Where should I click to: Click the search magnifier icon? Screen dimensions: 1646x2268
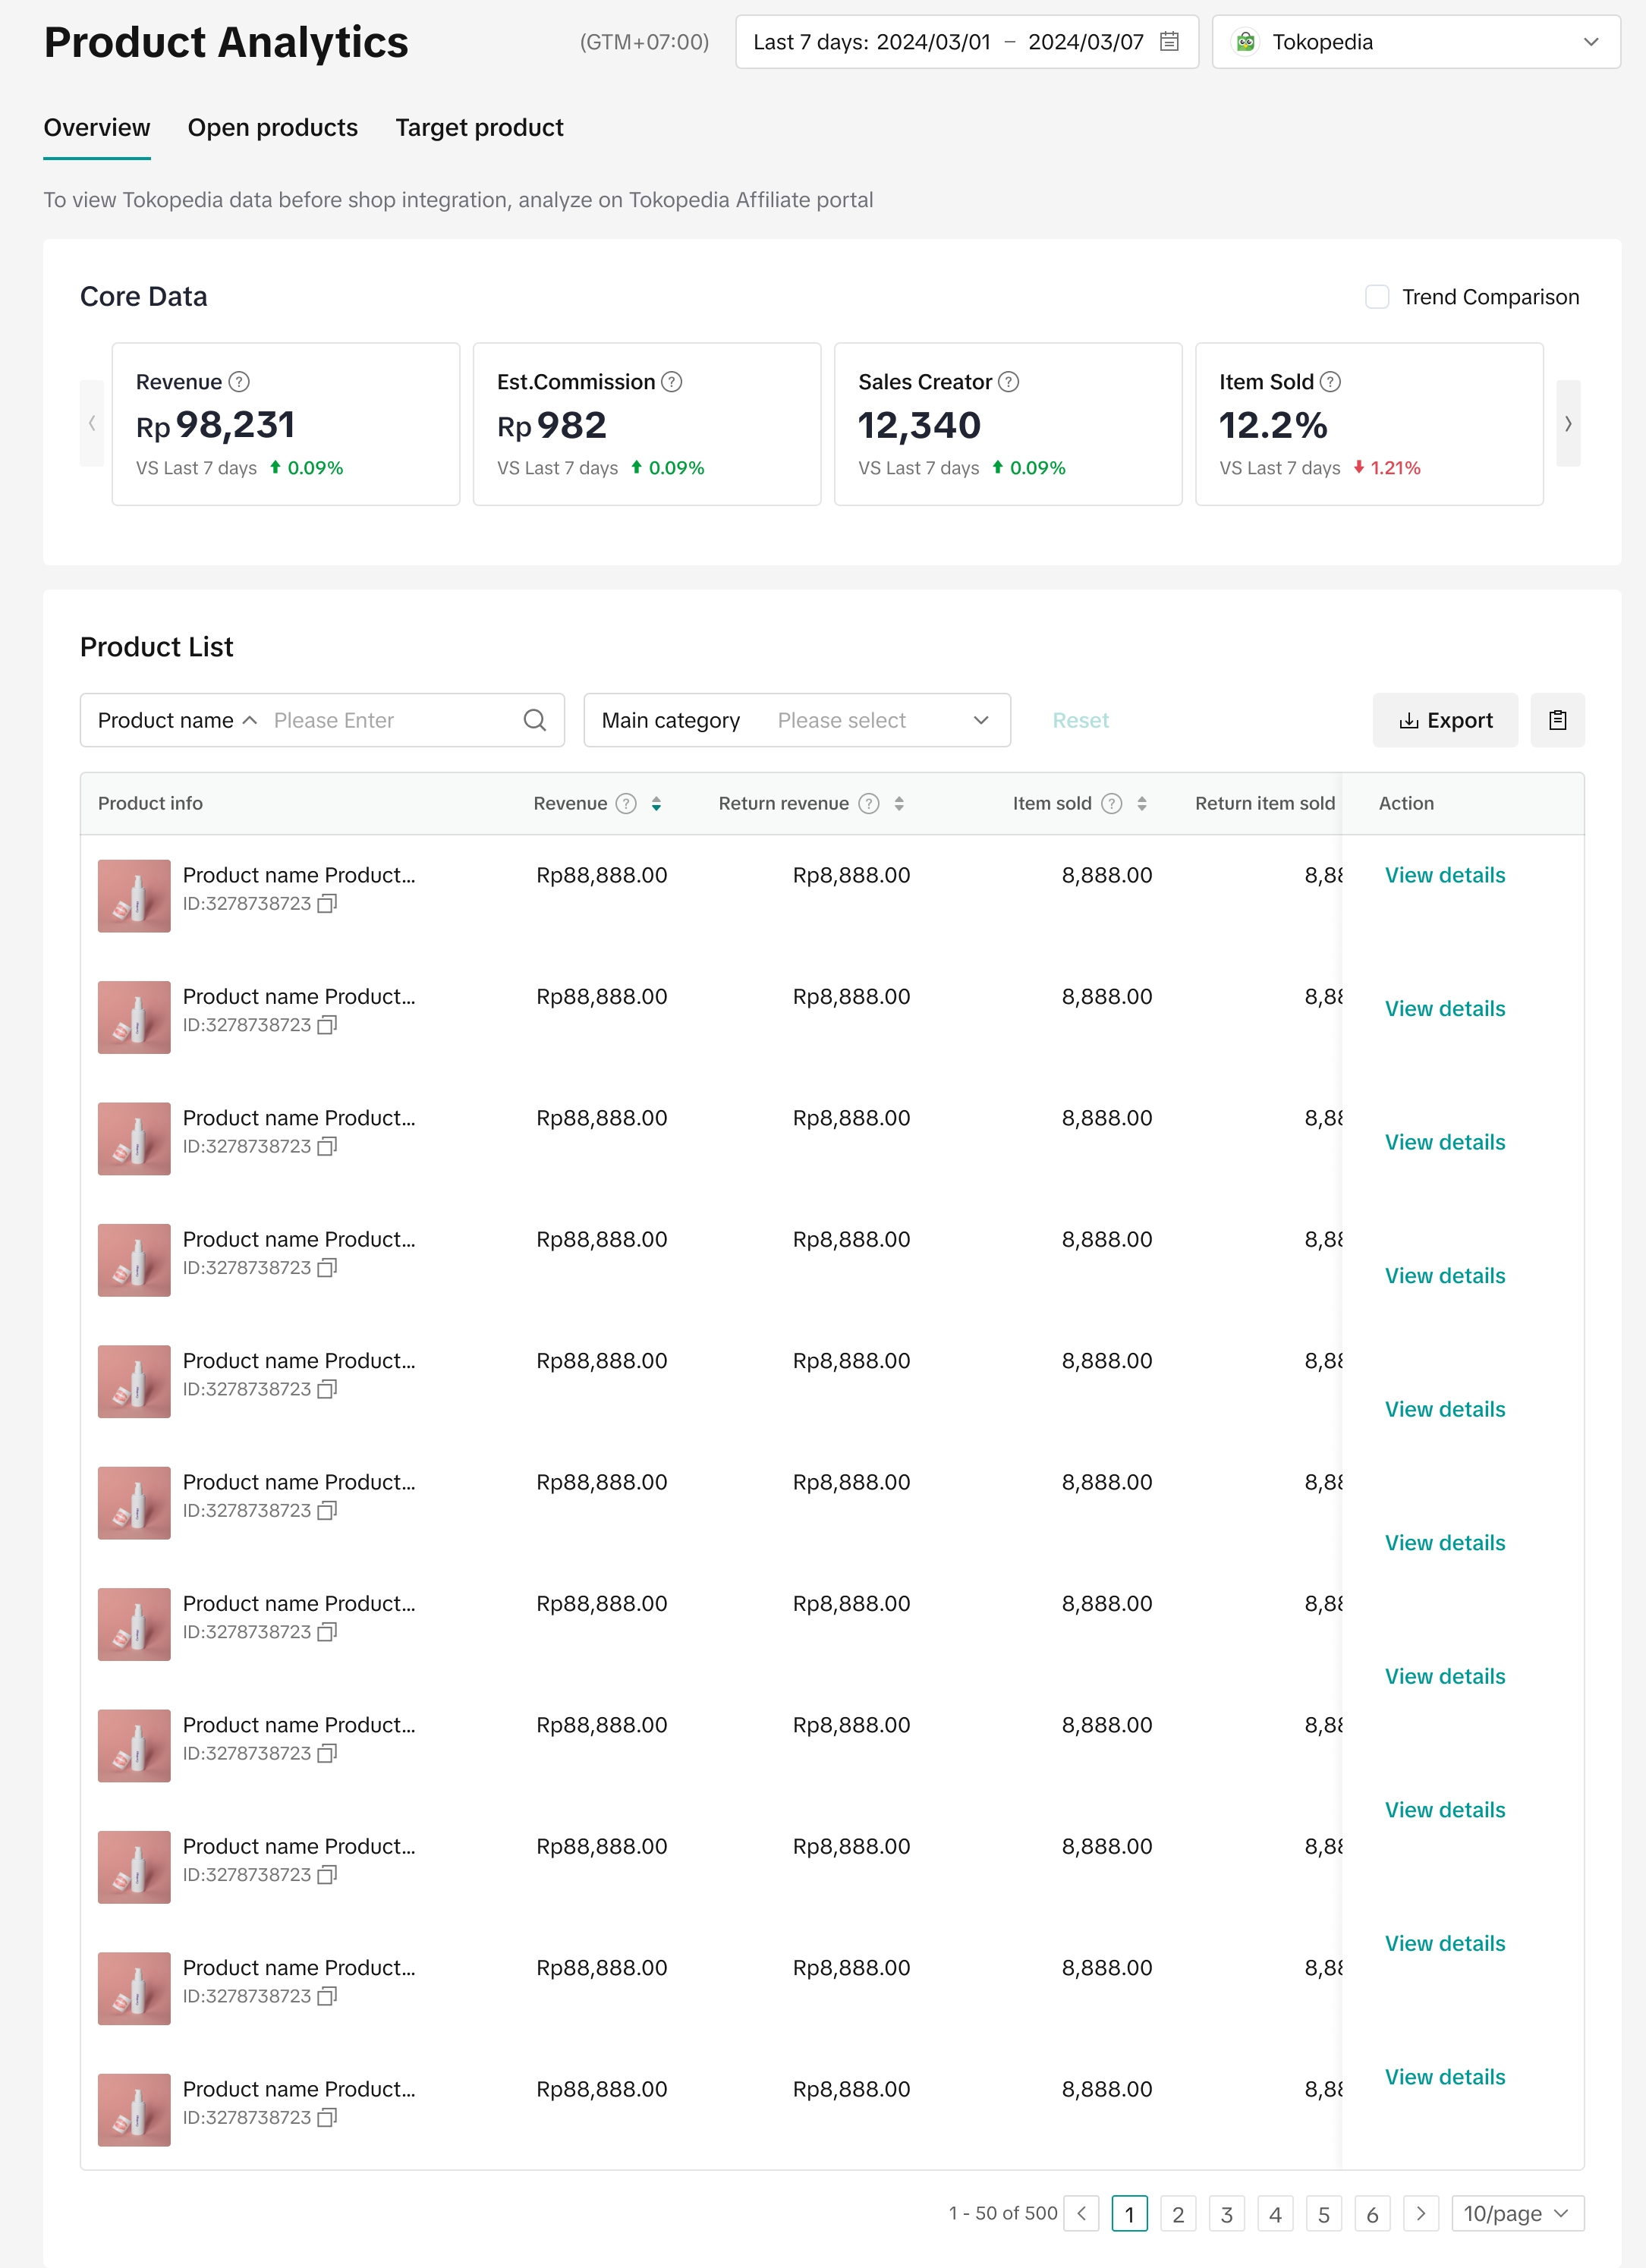click(535, 720)
